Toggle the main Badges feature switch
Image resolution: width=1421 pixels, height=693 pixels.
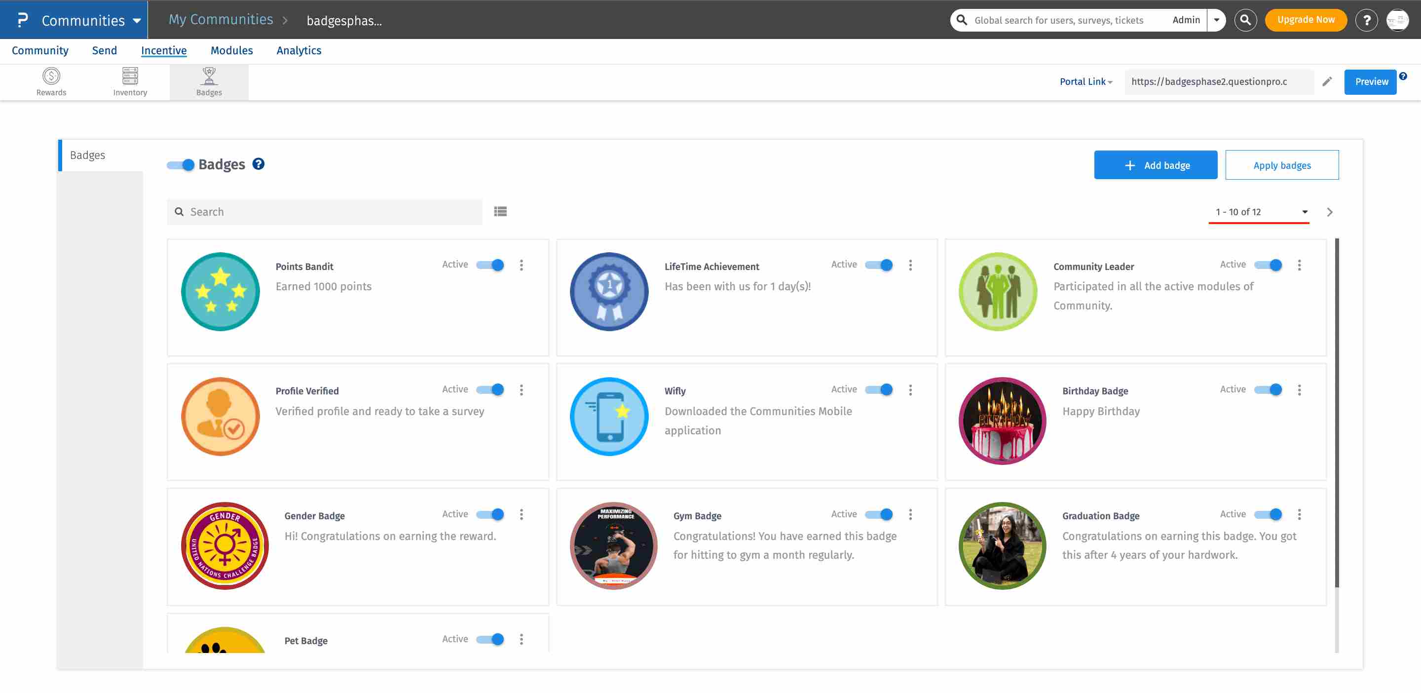point(181,165)
